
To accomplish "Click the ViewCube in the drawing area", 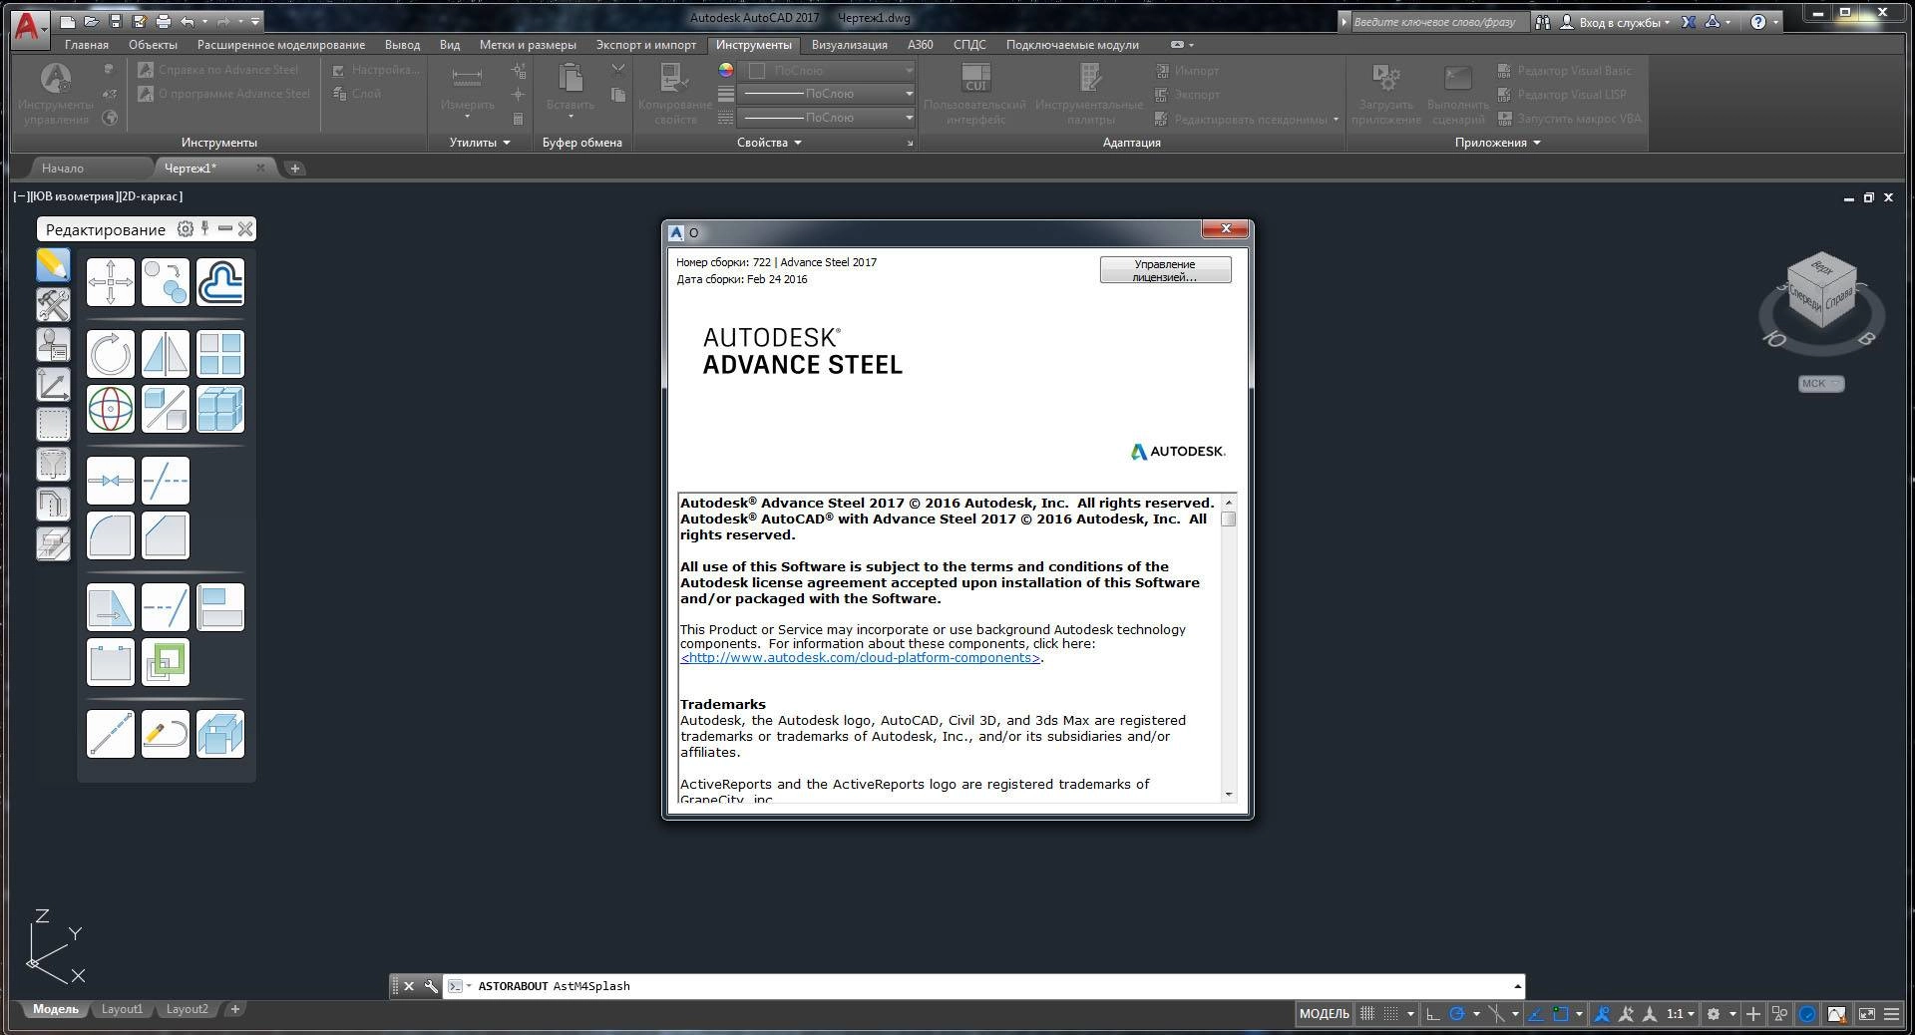I will tap(1821, 291).
